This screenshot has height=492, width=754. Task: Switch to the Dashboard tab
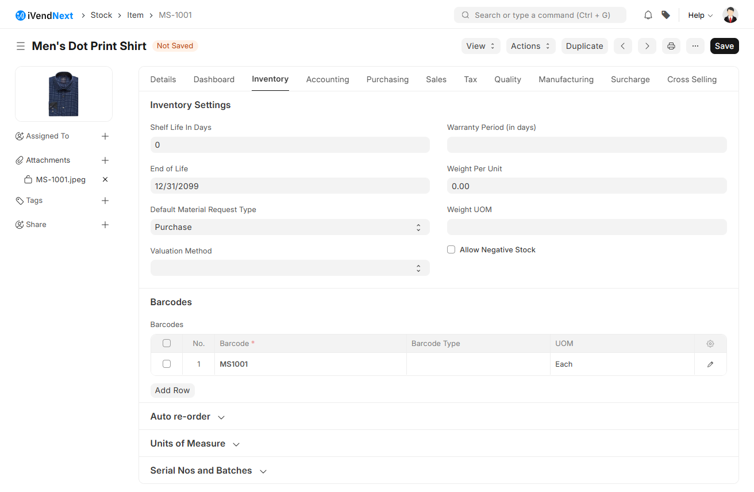click(214, 79)
